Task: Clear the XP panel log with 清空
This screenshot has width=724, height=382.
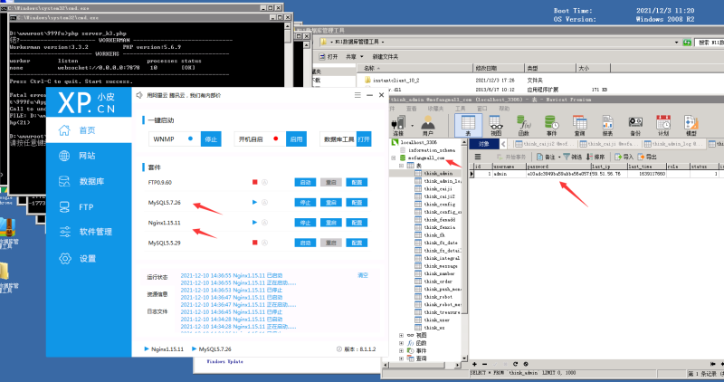Action: [363, 275]
